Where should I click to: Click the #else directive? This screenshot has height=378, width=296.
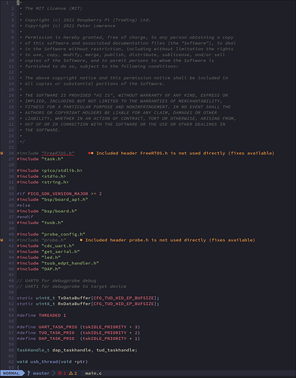tap(23, 205)
